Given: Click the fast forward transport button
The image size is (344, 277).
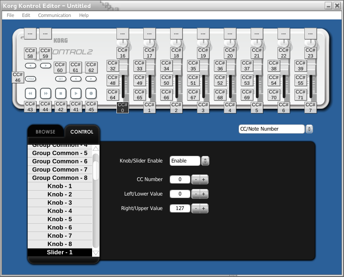Looking at the screenshot, I should click(45, 93).
